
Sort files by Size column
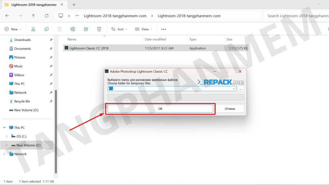[x=229, y=39]
